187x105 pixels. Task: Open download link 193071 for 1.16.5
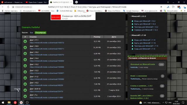47,49
